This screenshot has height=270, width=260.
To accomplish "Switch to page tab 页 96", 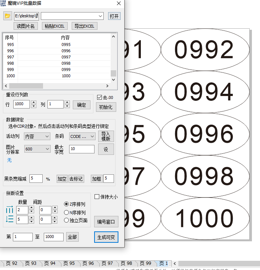I will click(x=88, y=263).
